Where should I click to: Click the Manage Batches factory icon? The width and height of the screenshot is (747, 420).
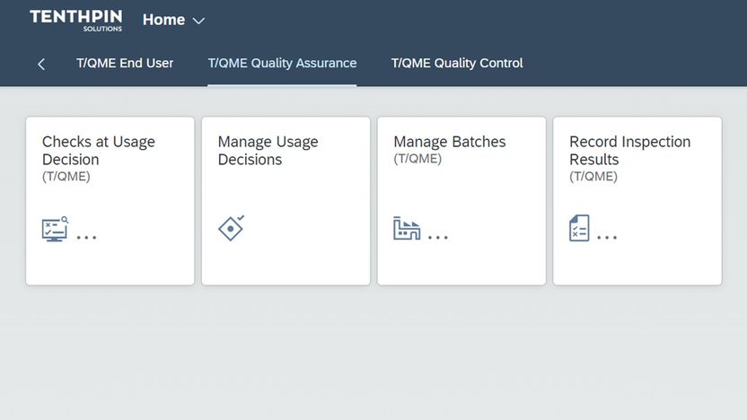coord(407,229)
